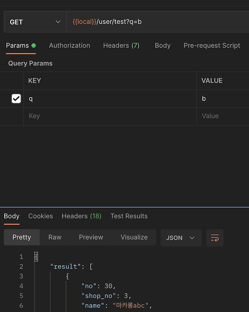
Task: Click the Query Params heading
Action: (x=30, y=63)
